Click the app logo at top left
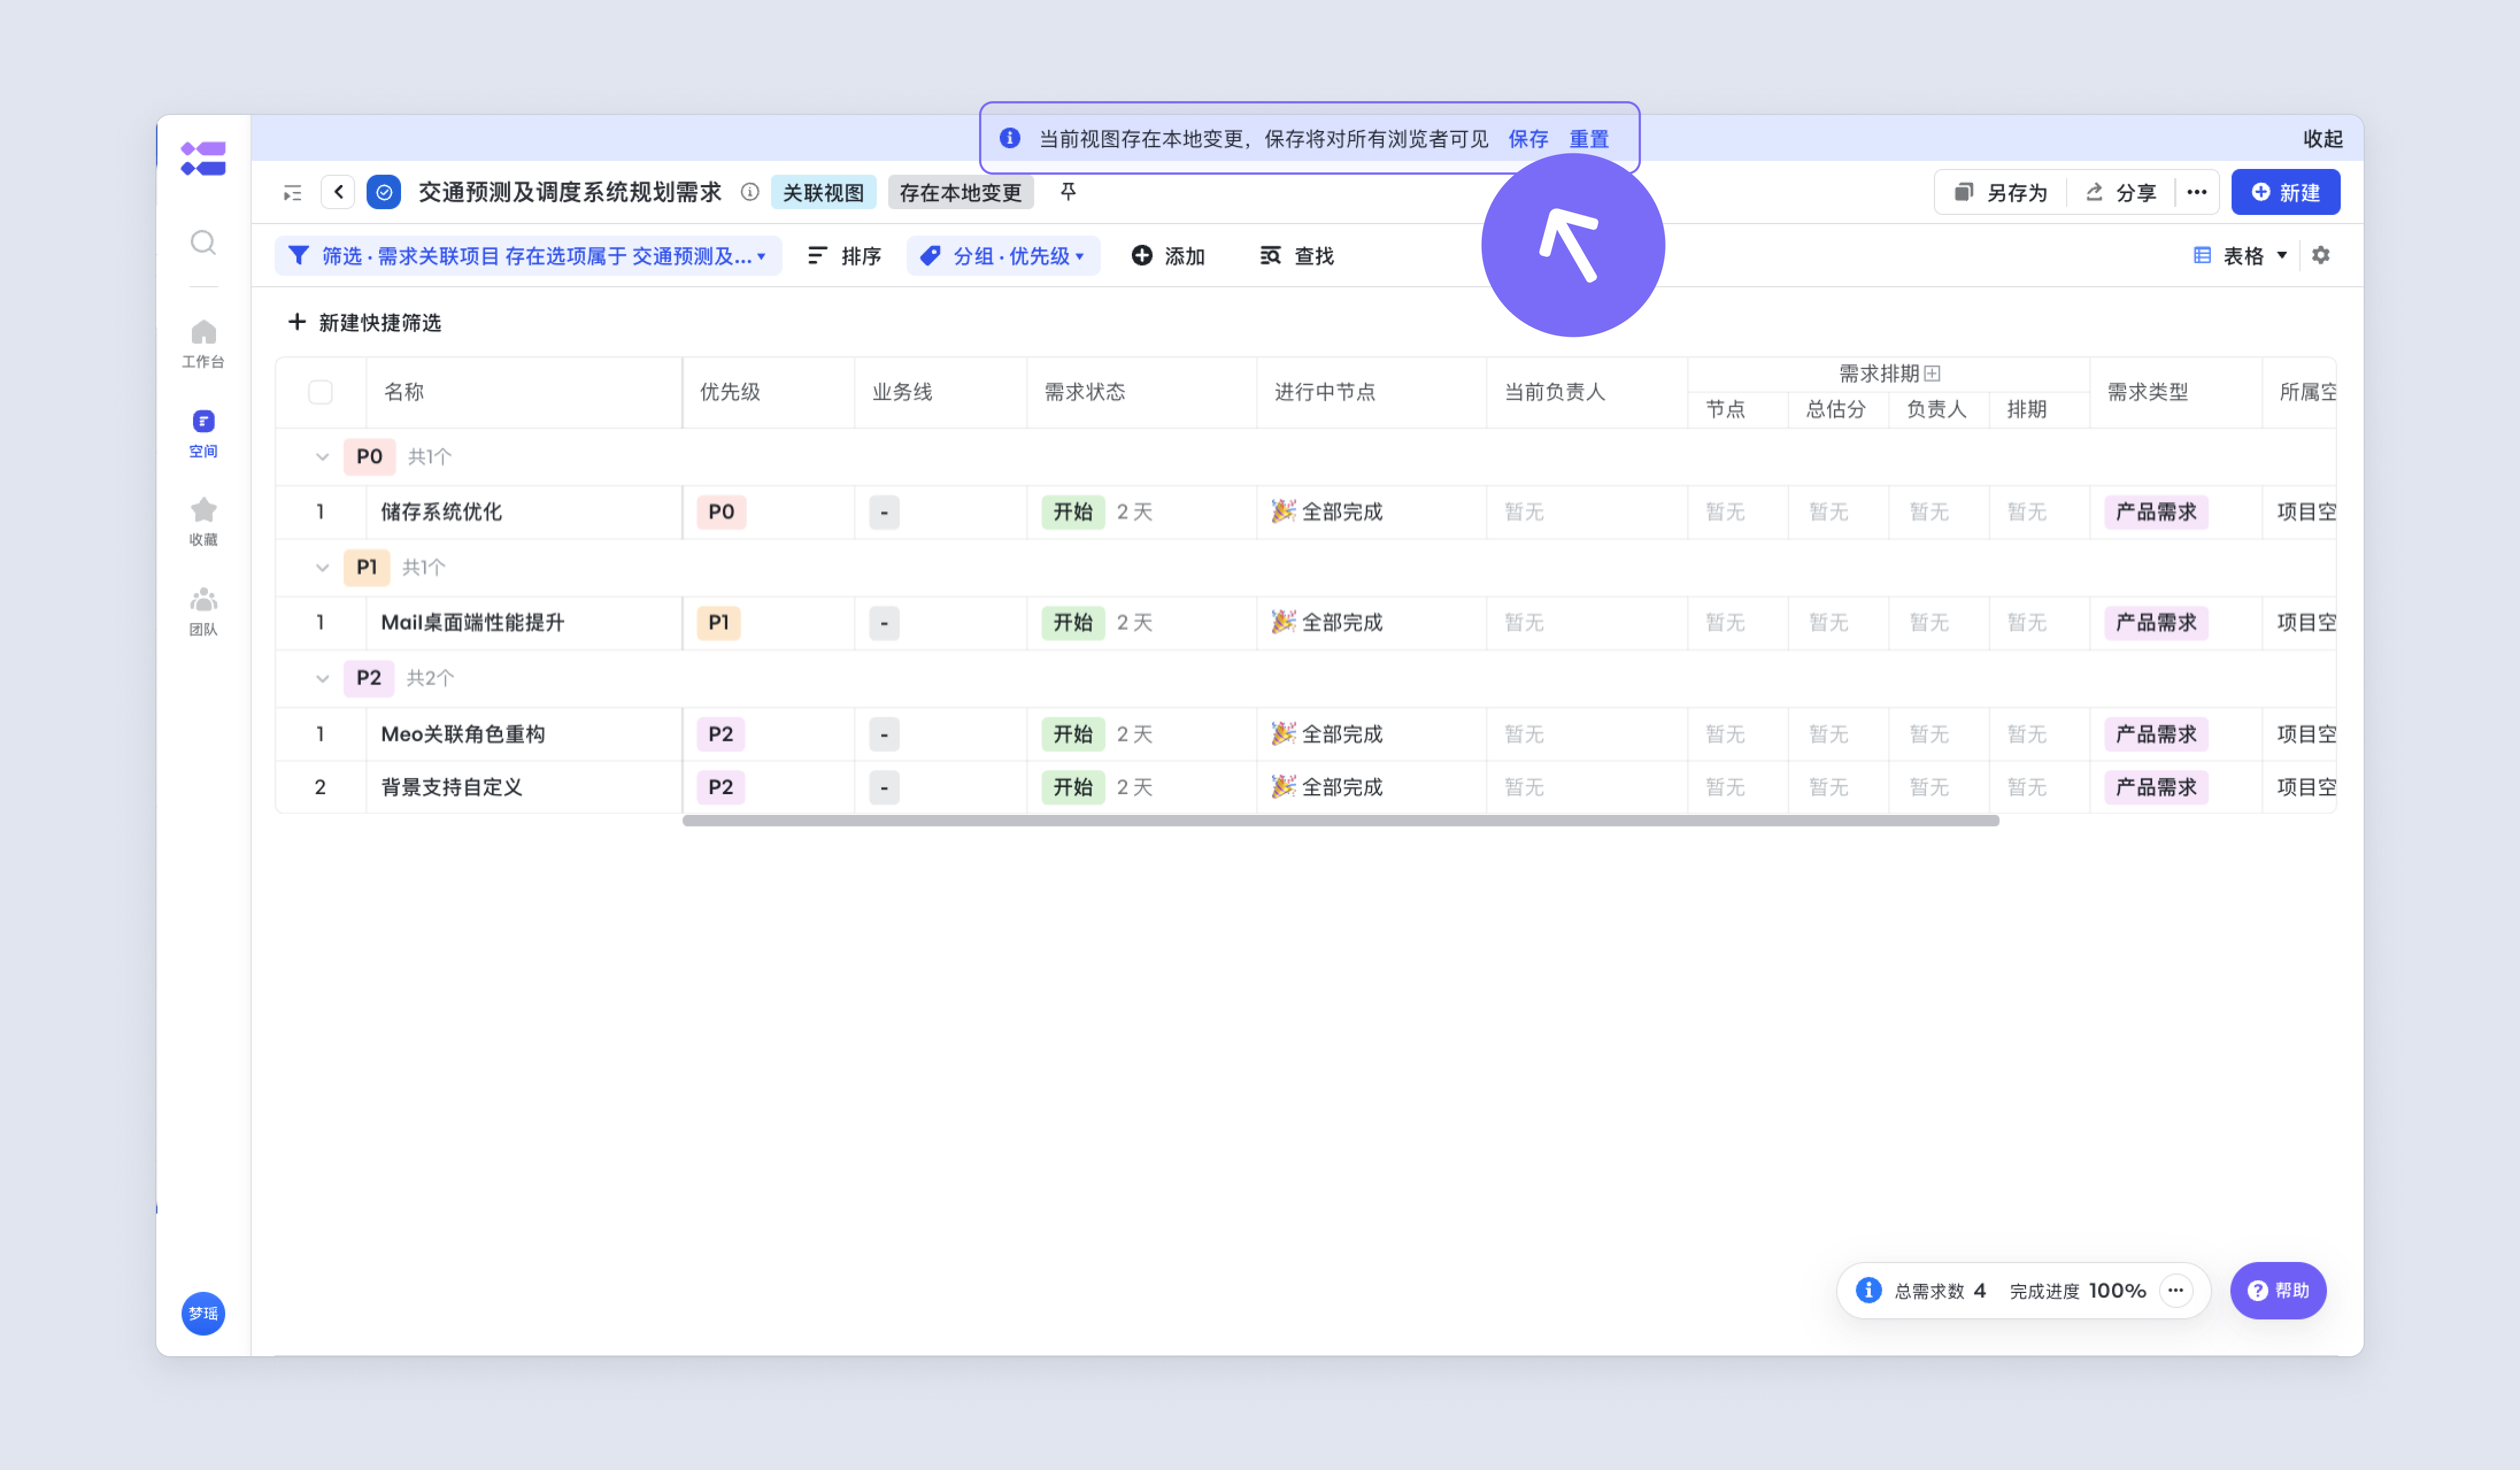The height and width of the screenshot is (1470, 2520). pyautogui.click(x=203, y=158)
